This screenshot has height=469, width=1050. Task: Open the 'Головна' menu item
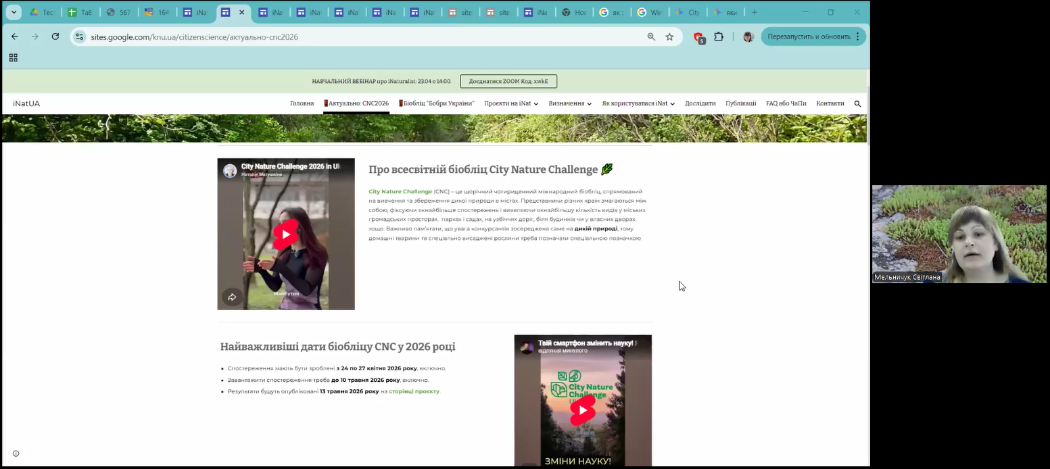(x=302, y=103)
